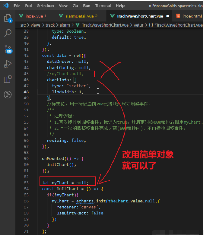Click 'const data' on line 42
This screenshot has height=235, width=204.
[54, 55]
